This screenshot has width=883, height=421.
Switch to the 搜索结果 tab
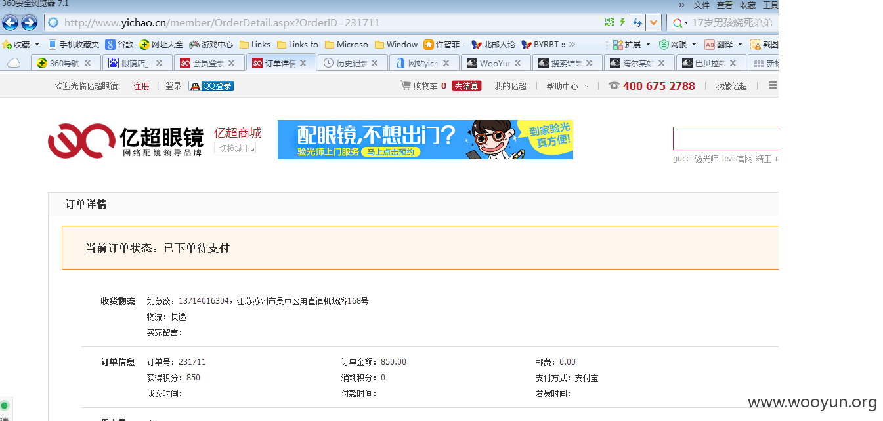click(568, 63)
